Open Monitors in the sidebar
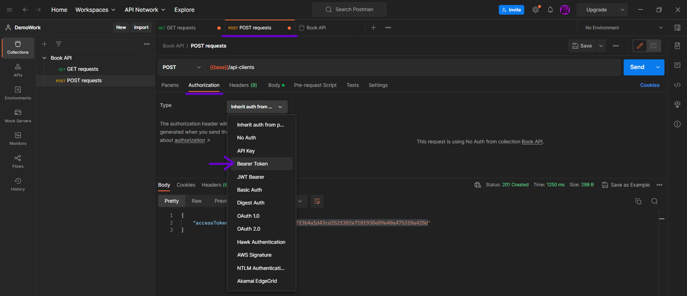Screen dimensions: 687x296 tap(18, 139)
